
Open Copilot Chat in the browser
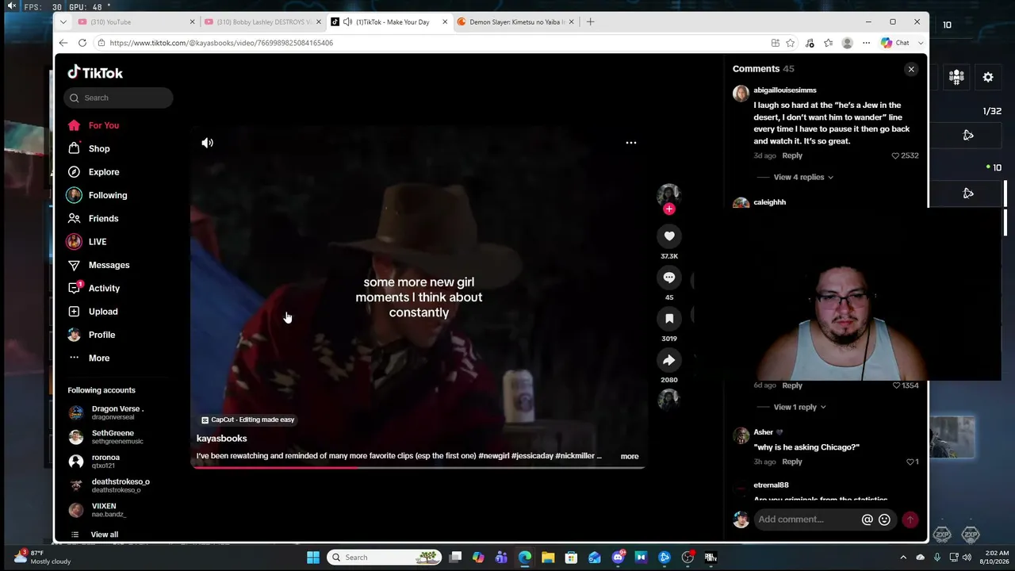pos(896,43)
